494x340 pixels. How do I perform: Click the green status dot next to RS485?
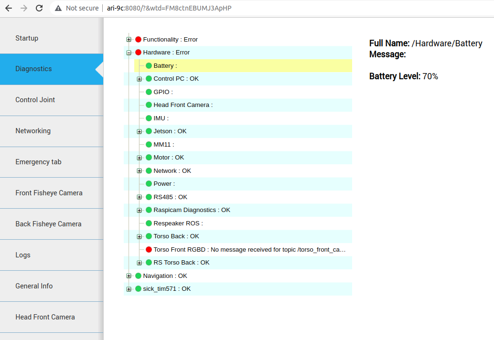click(x=149, y=197)
